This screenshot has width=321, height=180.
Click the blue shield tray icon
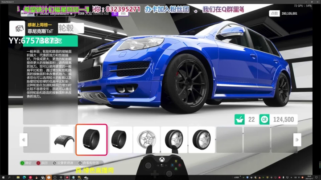(x=247, y=177)
